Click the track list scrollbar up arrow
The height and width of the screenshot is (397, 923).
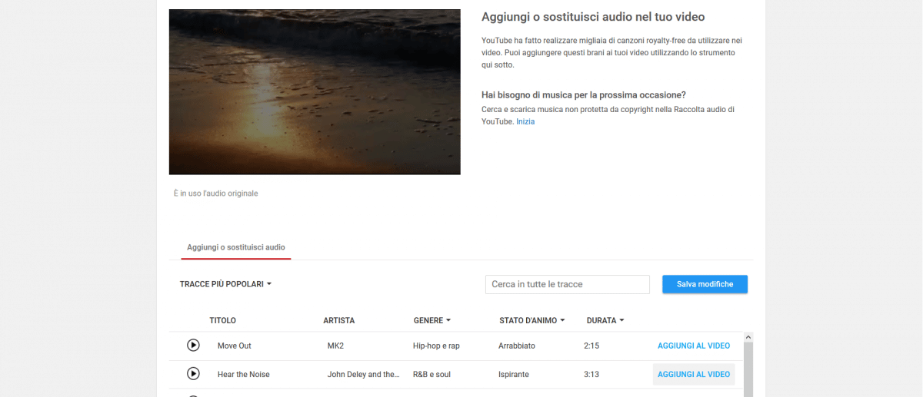pyautogui.click(x=748, y=337)
